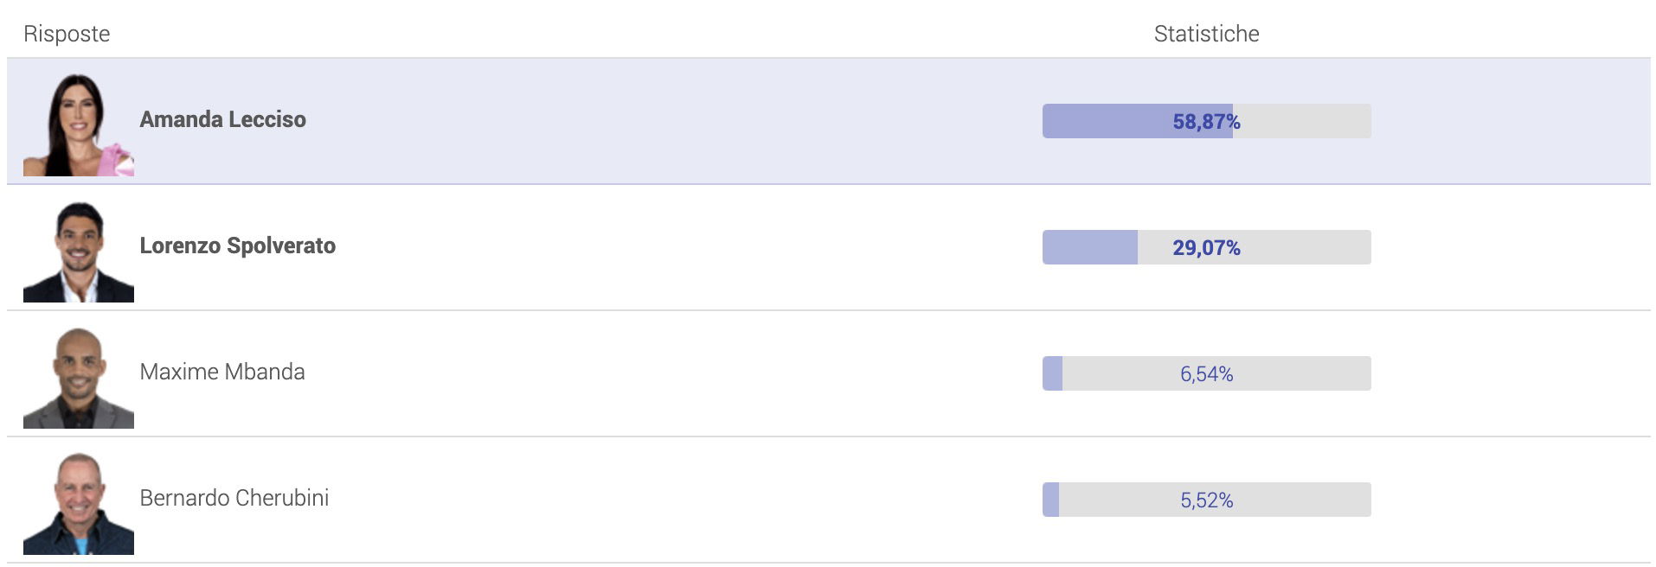This screenshot has height=567, width=1656.
Task: Click the 5,52% progress bar
Action: pos(1207,500)
